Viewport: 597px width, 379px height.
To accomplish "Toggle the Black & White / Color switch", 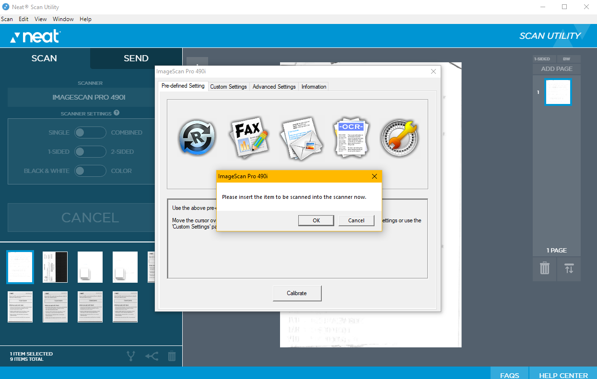I will (x=90, y=171).
